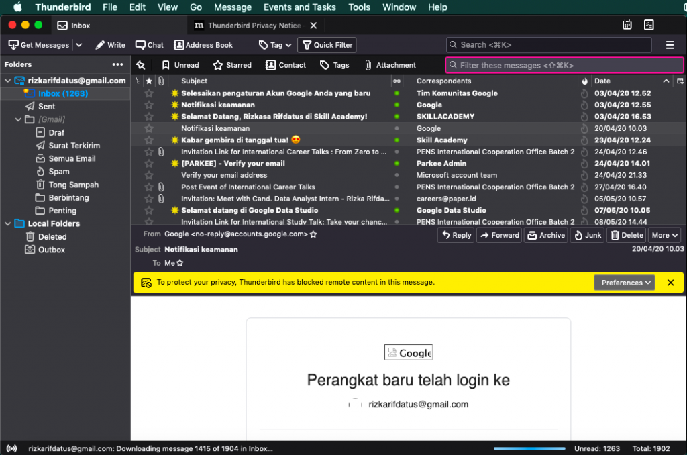The height and width of the screenshot is (455, 687).
Task: Expand the Get Messages dropdown arrow
Action: 79,45
